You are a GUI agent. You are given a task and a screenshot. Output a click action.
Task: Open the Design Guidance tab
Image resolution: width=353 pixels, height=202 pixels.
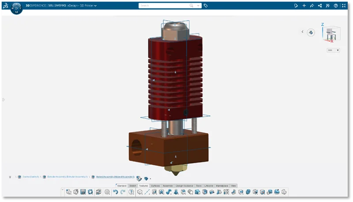pos(184,186)
